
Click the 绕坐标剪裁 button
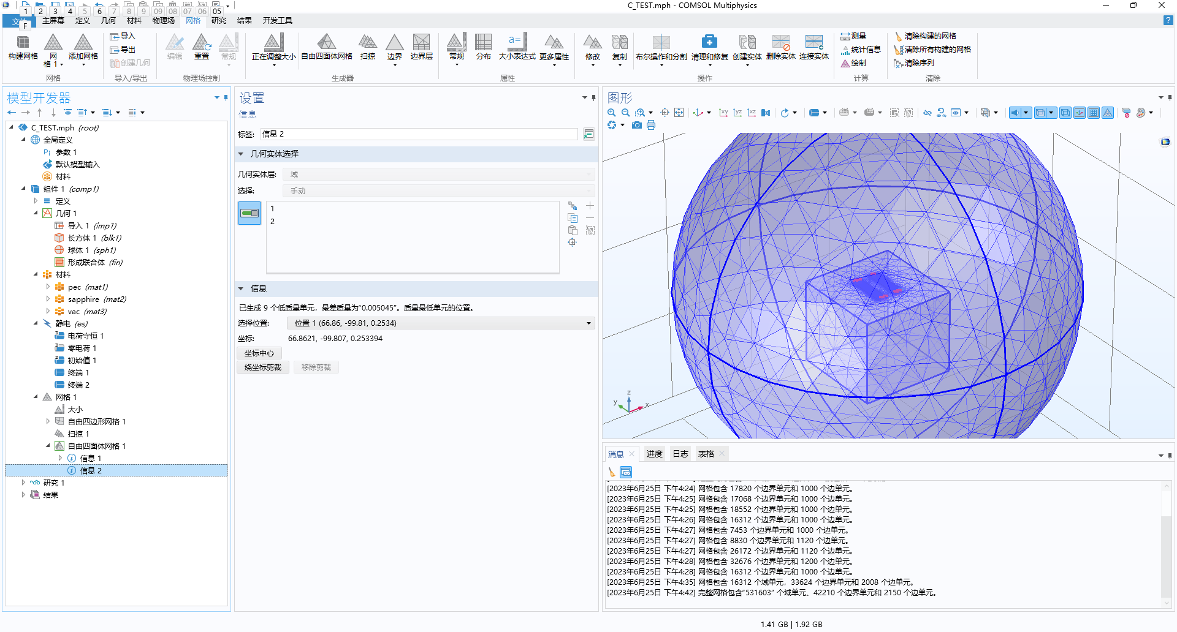(263, 367)
